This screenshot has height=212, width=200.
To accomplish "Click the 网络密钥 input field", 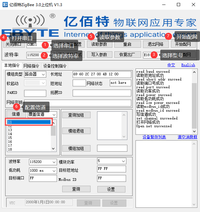I will tap(78, 103).
